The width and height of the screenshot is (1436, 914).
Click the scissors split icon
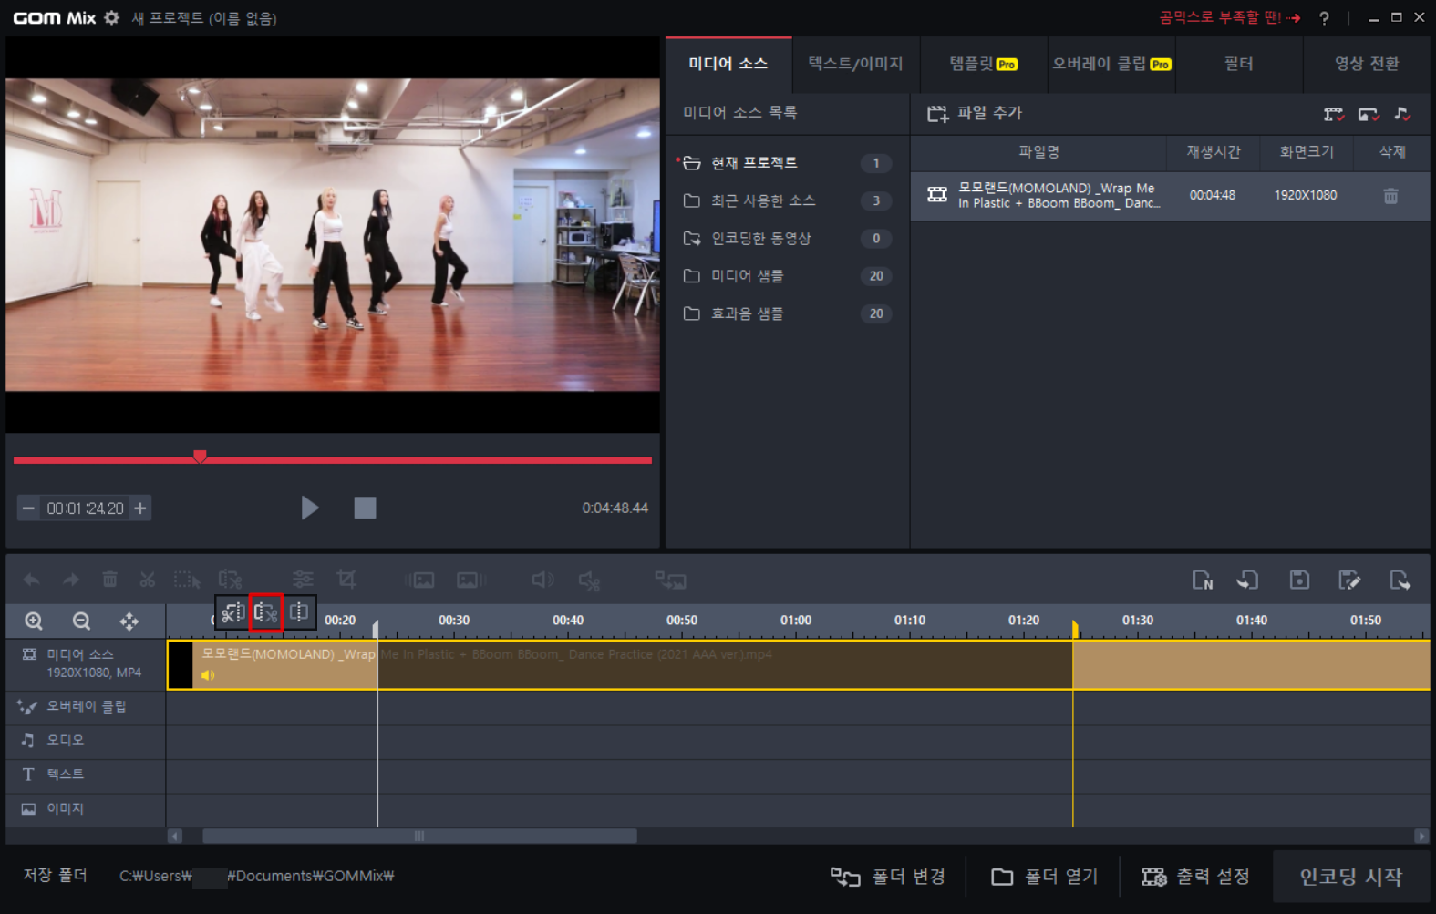tap(147, 580)
